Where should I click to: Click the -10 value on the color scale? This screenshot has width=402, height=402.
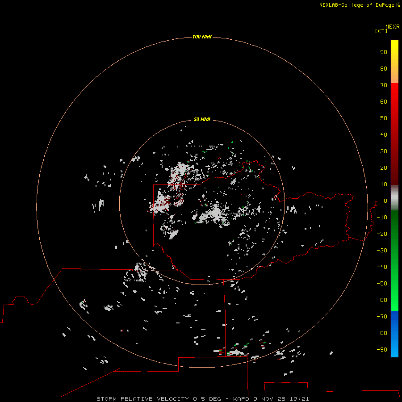pos(382,218)
